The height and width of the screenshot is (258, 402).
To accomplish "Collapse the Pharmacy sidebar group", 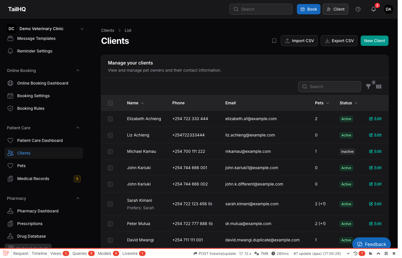I will click(78, 198).
